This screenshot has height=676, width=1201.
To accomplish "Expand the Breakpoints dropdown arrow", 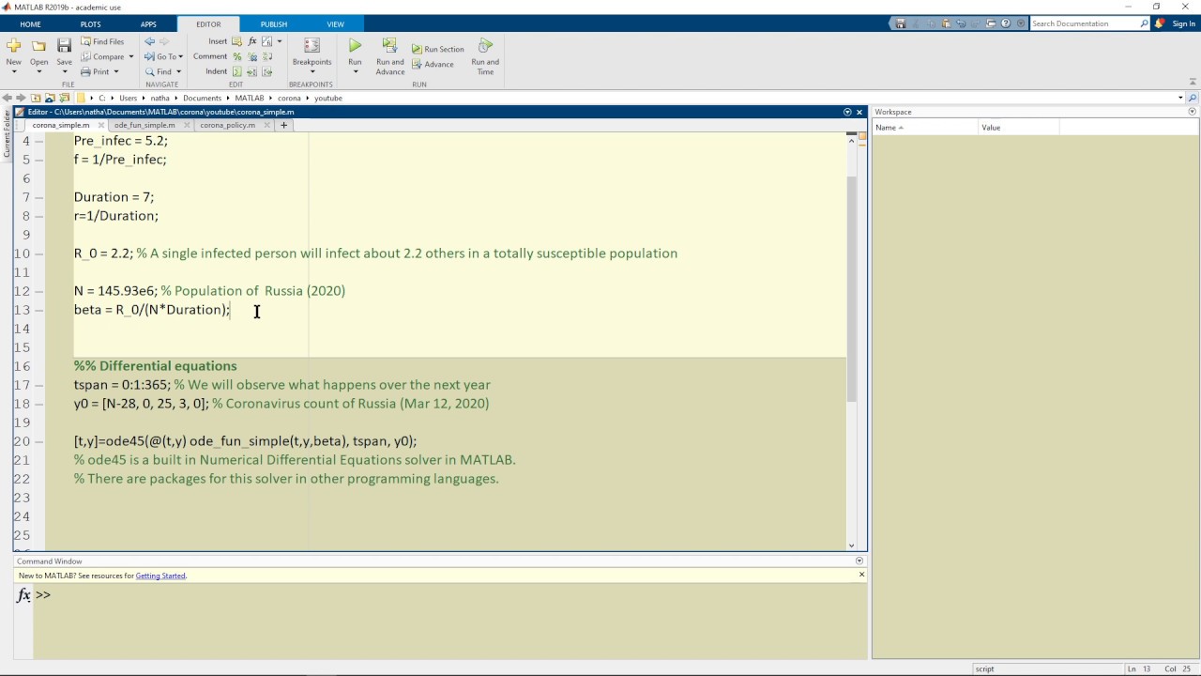I will click(x=312, y=72).
